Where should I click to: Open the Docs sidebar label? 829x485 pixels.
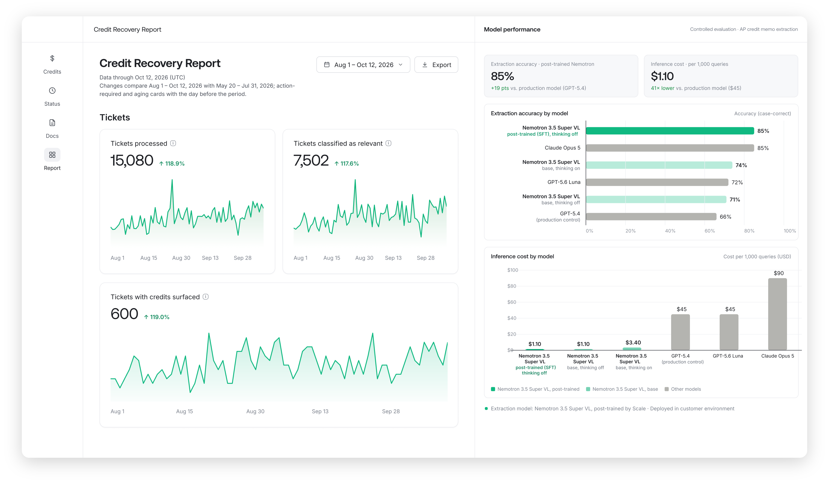(52, 136)
